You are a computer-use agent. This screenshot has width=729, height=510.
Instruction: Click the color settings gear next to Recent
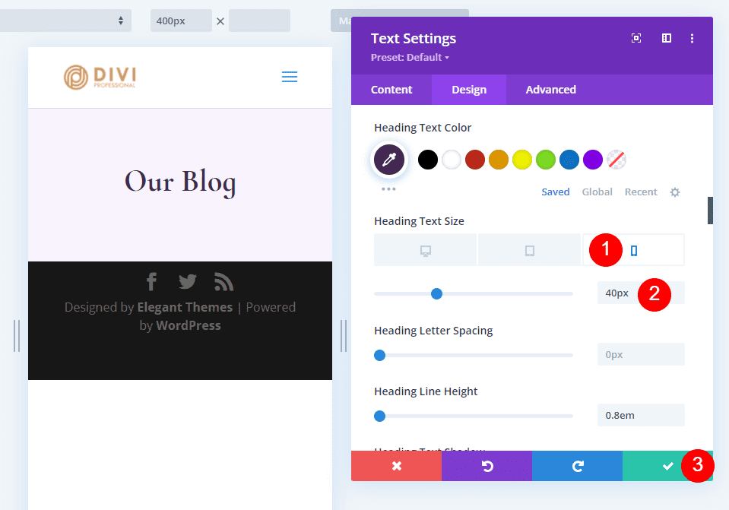point(675,192)
